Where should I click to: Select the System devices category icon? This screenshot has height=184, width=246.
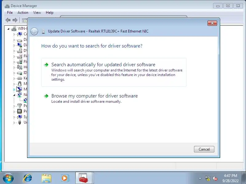click(x=20, y=117)
